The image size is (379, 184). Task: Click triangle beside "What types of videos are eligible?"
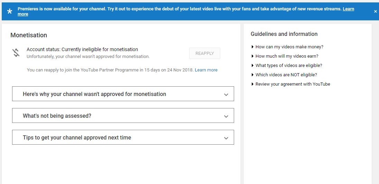(253, 66)
